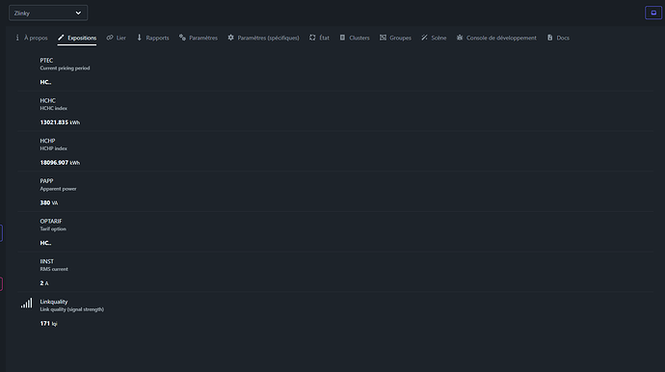This screenshot has width=665, height=372.
Task: Click the cogs icon beside Paramètres
Action: click(182, 38)
